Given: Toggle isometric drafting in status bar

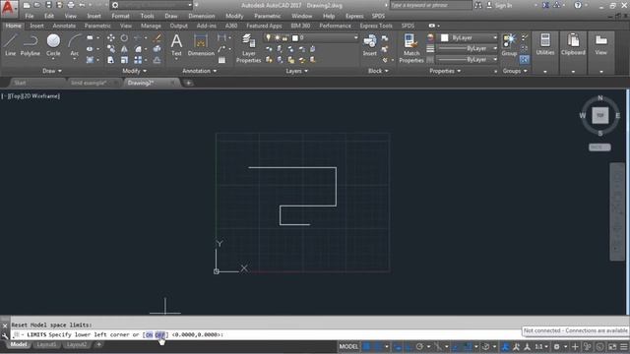Looking at the screenshot, I should (438, 346).
